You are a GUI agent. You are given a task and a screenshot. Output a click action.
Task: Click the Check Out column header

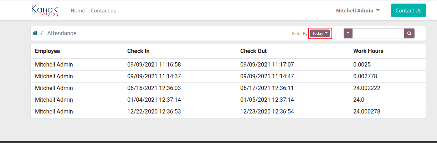253,51
